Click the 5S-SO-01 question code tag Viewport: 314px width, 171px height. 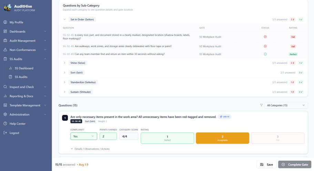[76, 121]
